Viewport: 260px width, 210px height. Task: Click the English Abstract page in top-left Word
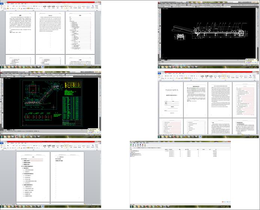(50, 33)
